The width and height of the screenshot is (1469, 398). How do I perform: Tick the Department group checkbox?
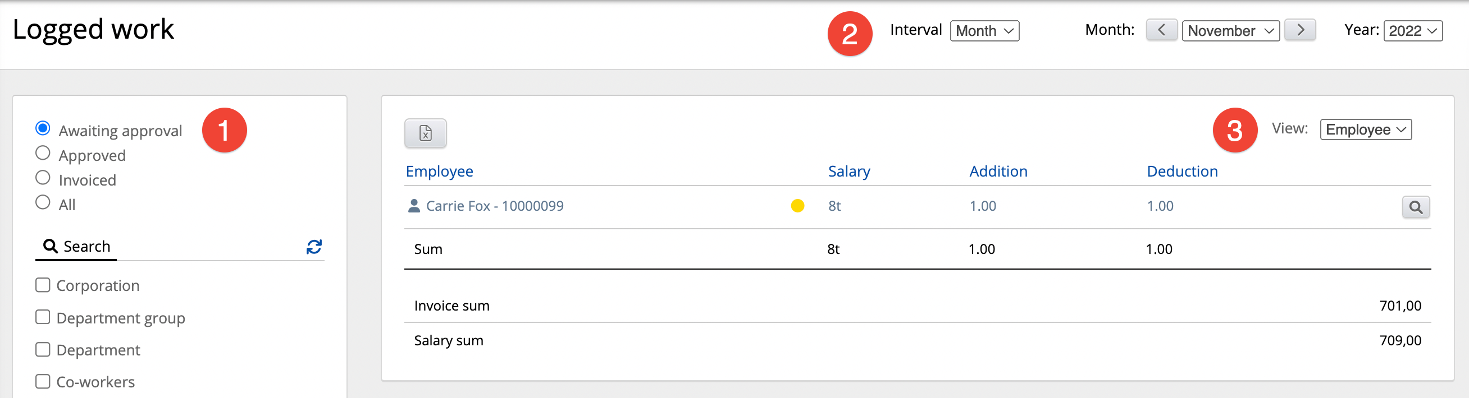pyautogui.click(x=43, y=317)
